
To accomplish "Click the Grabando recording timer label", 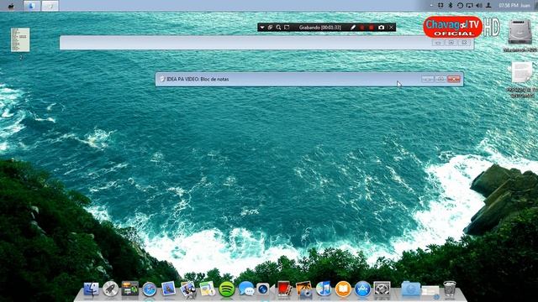I will [319, 28].
